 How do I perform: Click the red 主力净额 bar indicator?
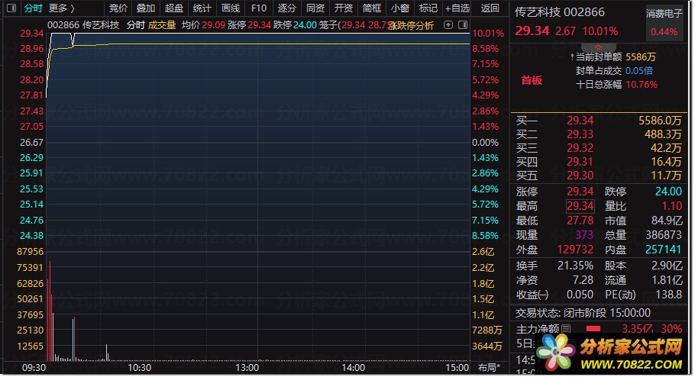coord(593,329)
